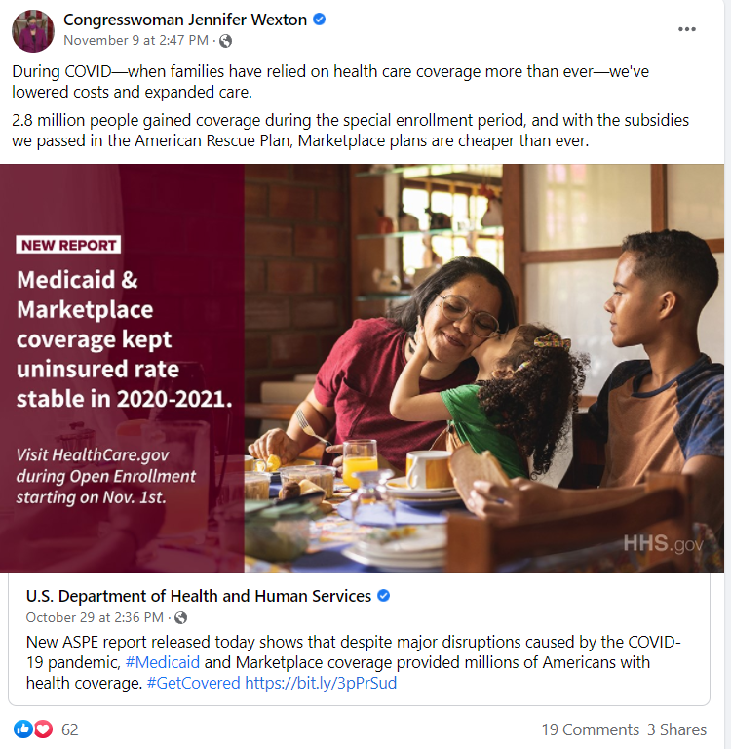View the 3 Shares list
Image resolution: width=731 pixels, height=749 pixels.
tap(676, 729)
